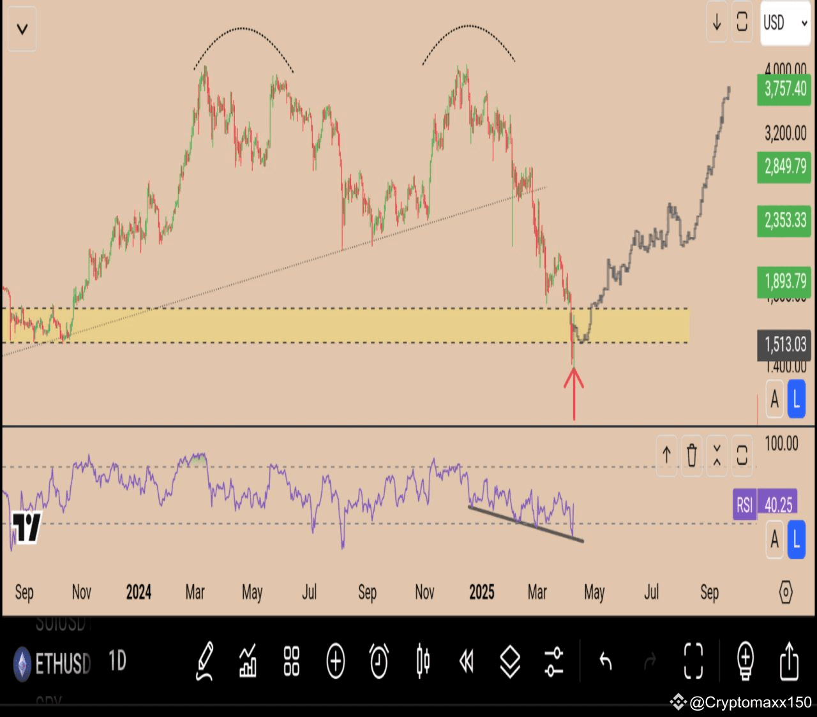Maximize the RSI pane

click(742, 455)
